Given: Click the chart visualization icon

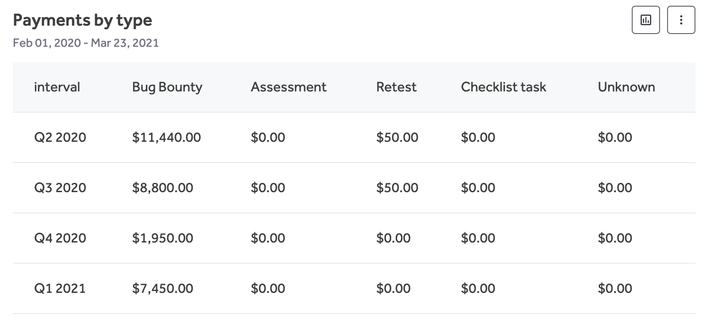Looking at the screenshot, I should point(645,19).
